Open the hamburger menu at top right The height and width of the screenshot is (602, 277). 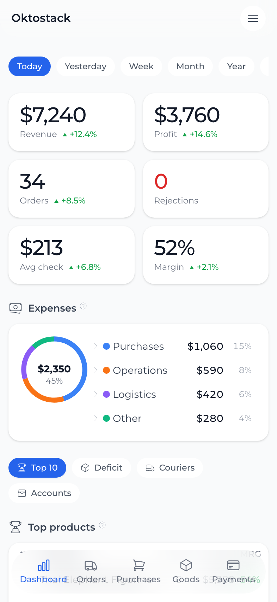point(253,18)
